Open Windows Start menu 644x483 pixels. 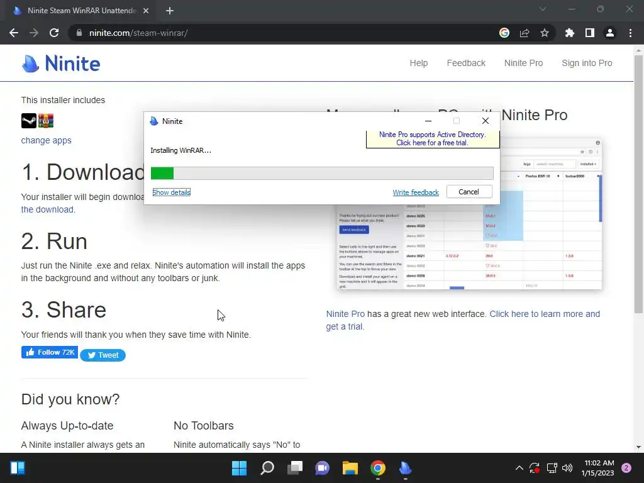[239, 468]
